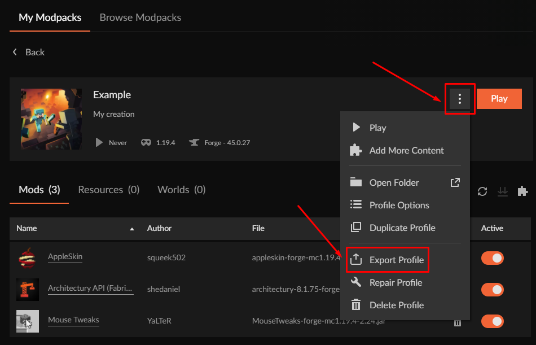This screenshot has width=536, height=345.
Task: Delete Mouse Tweaks using its trash icon
Action: tap(458, 322)
